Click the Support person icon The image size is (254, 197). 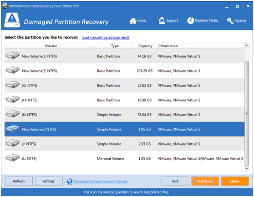point(162,20)
